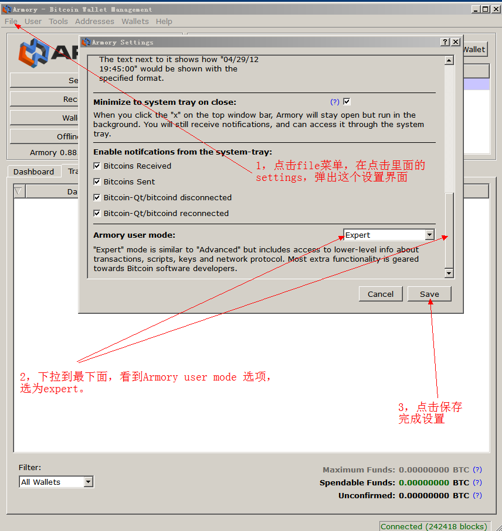Switch to the Dashboard tab
The height and width of the screenshot is (531, 502).
(33, 172)
